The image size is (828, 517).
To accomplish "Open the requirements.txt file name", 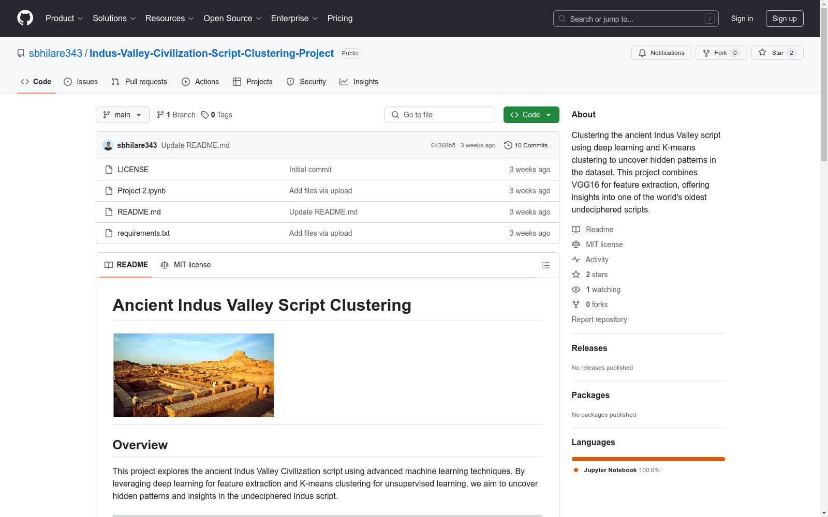I will [x=144, y=233].
